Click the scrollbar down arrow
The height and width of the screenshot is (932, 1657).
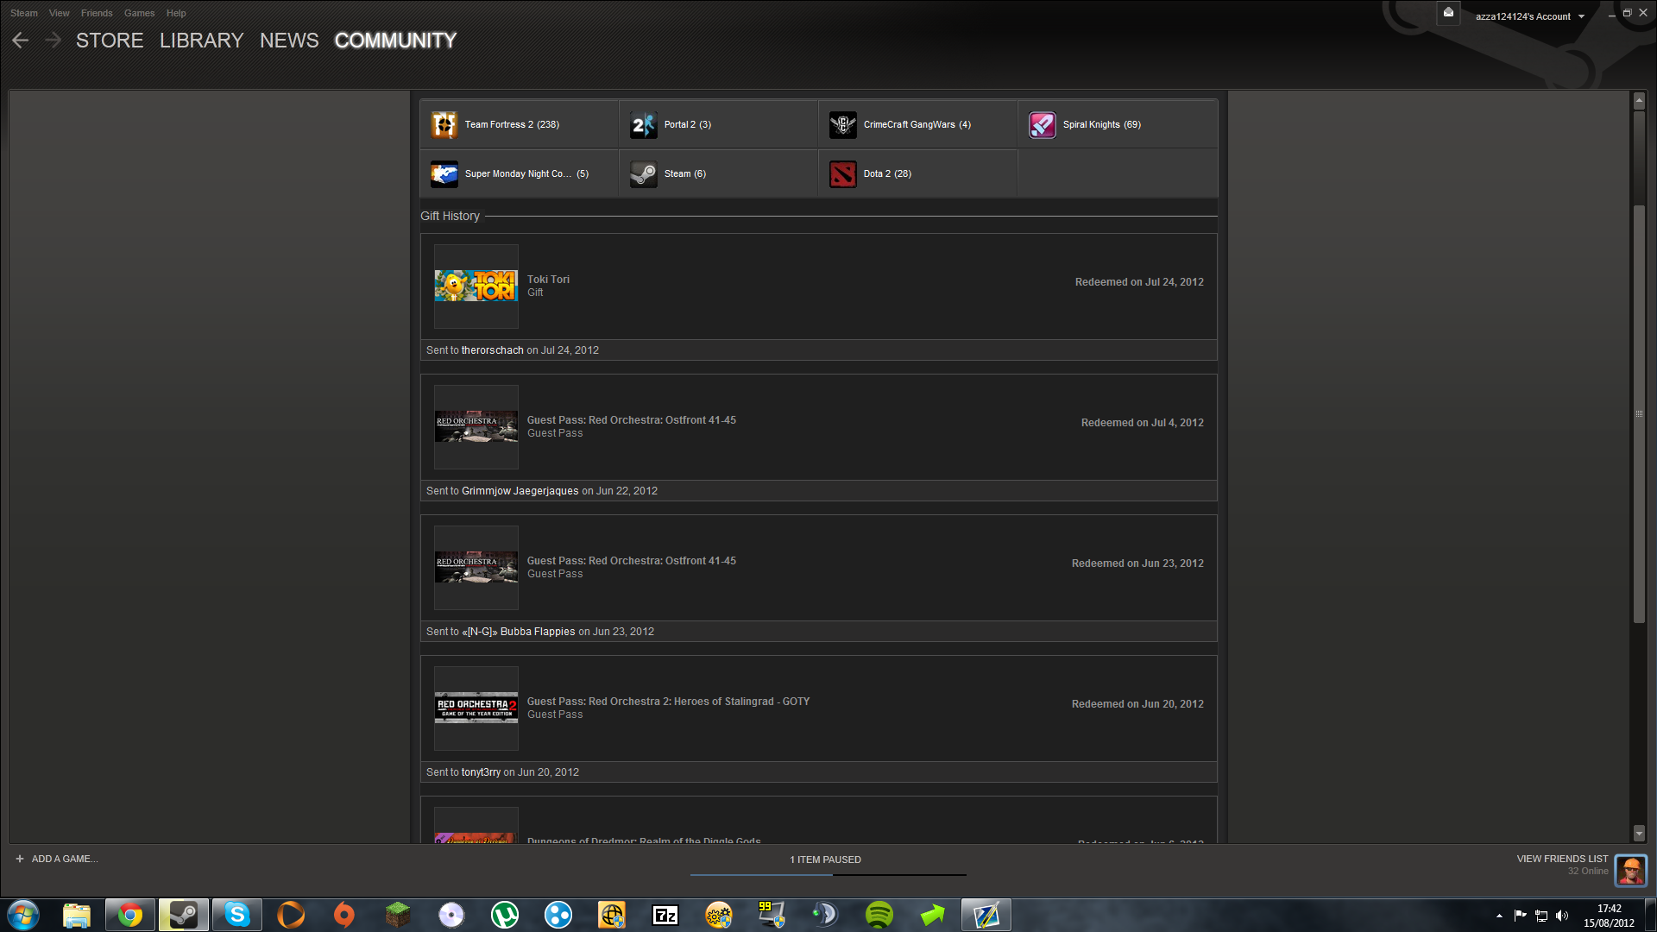[x=1639, y=833]
